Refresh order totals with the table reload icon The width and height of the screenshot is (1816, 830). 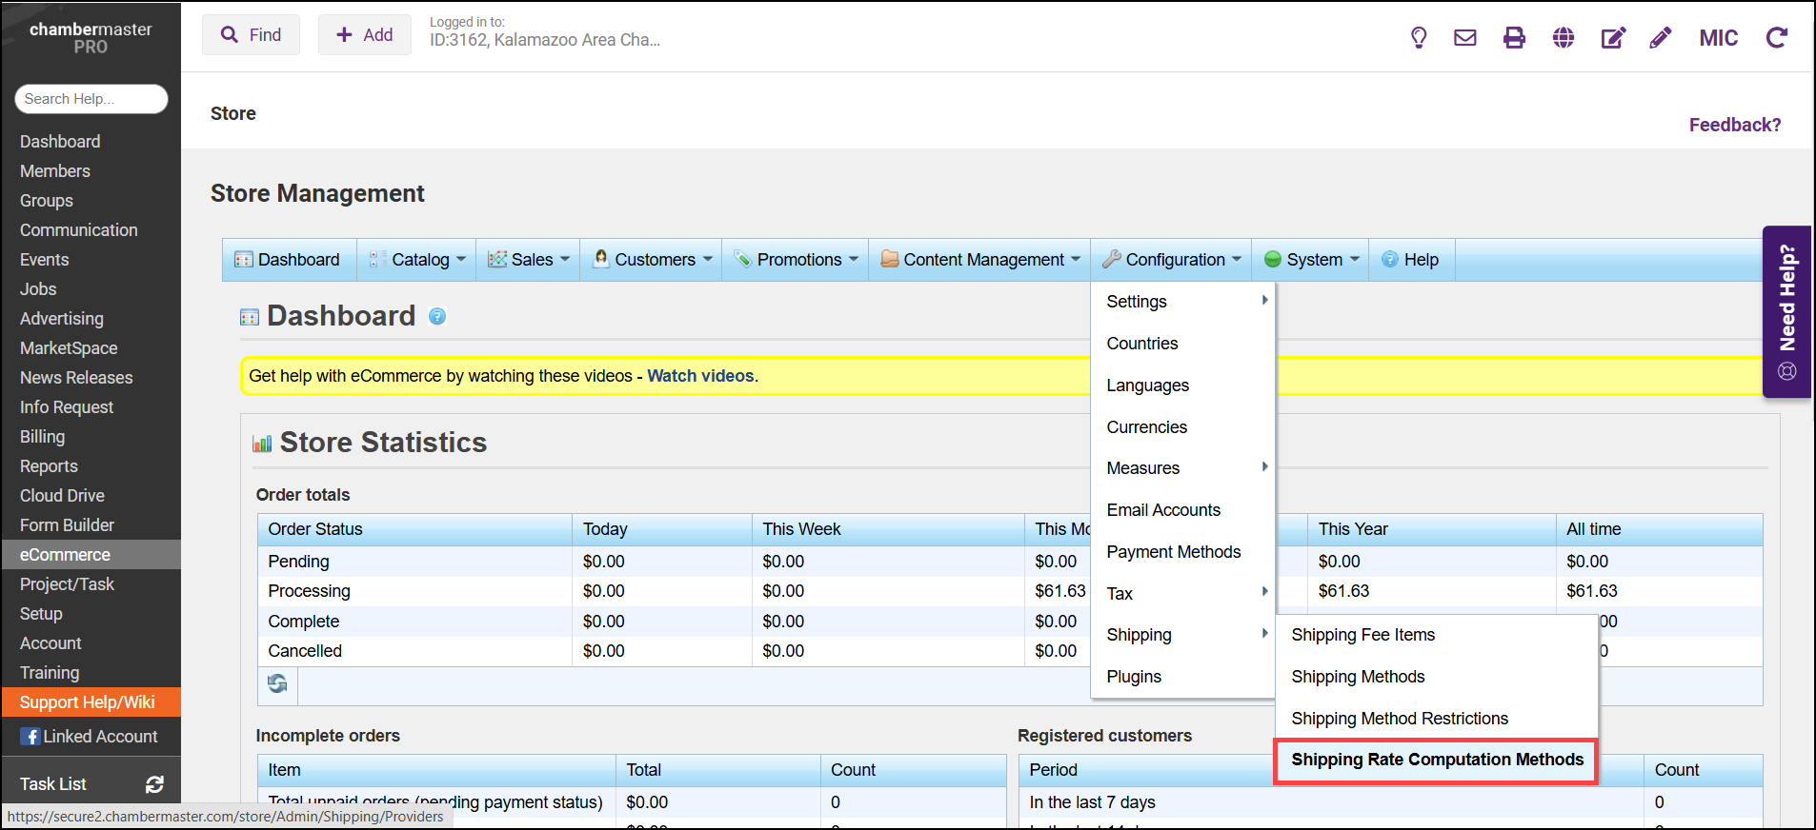coord(277,683)
